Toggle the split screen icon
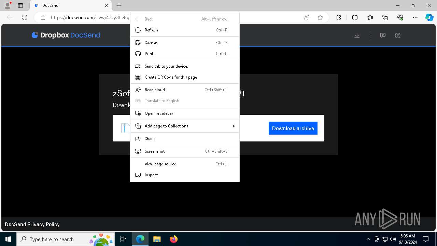Image resolution: width=437 pixels, height=246 pixels. [355, 17]
